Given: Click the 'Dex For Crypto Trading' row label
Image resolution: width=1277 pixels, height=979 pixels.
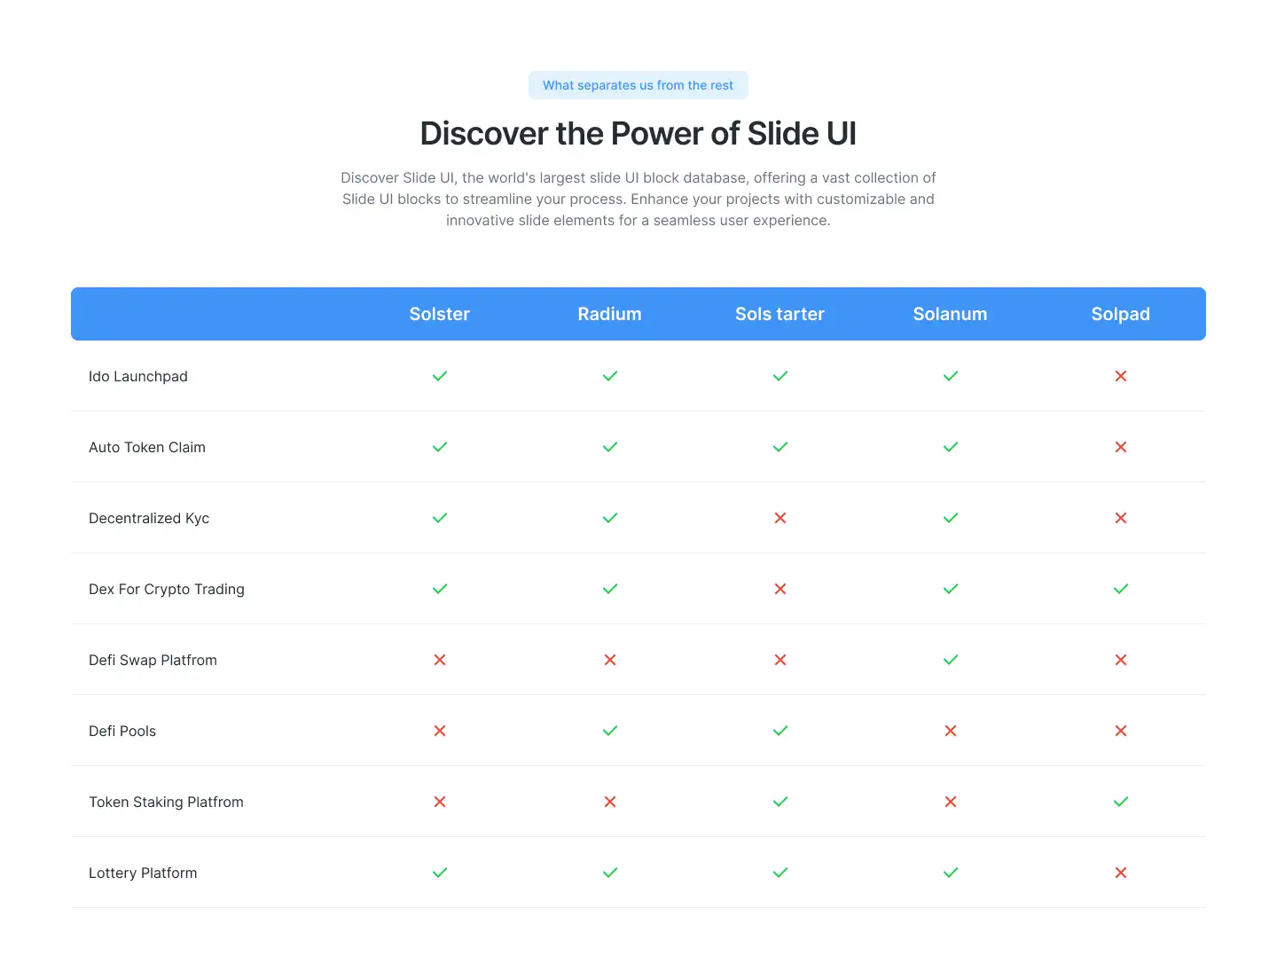Looking at the screenshot, I should [167, 589].
